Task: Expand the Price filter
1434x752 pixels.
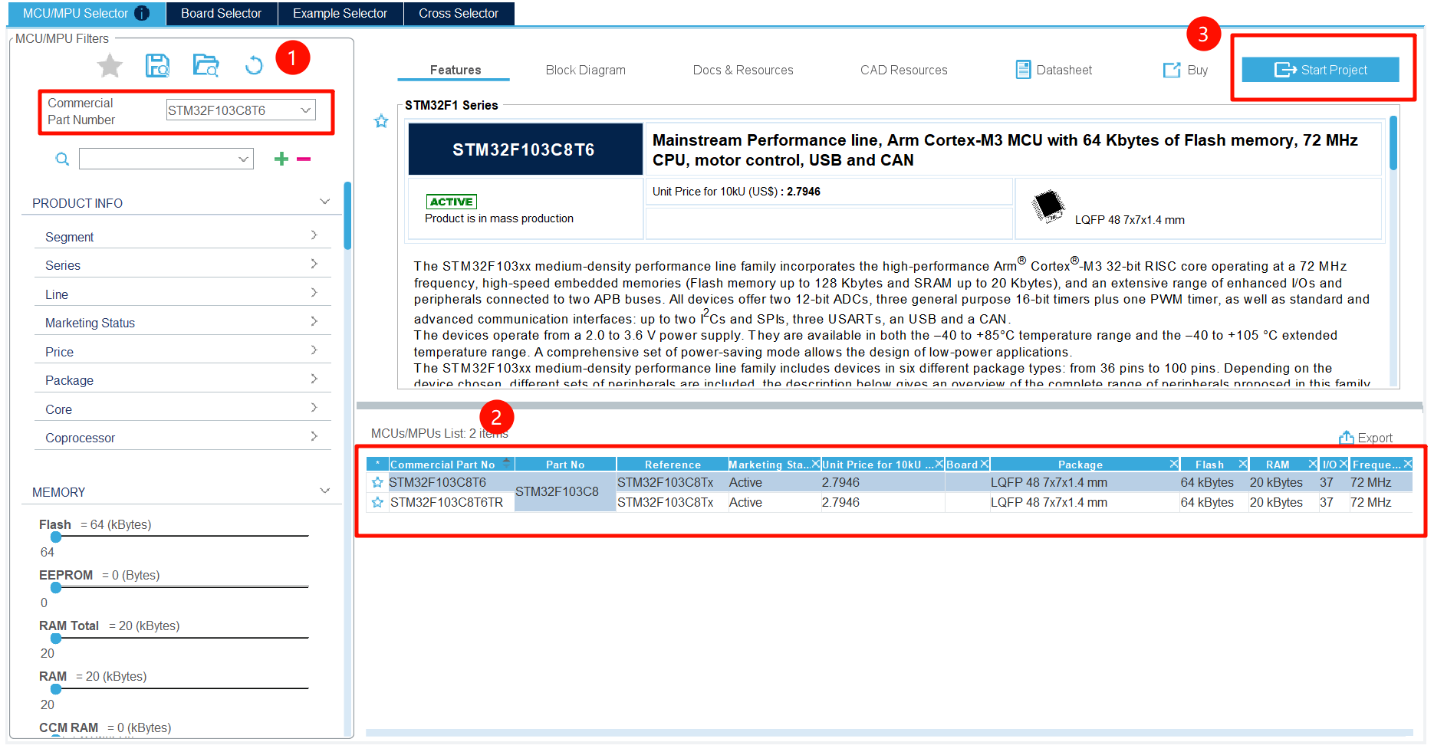Action: point(314,350)
